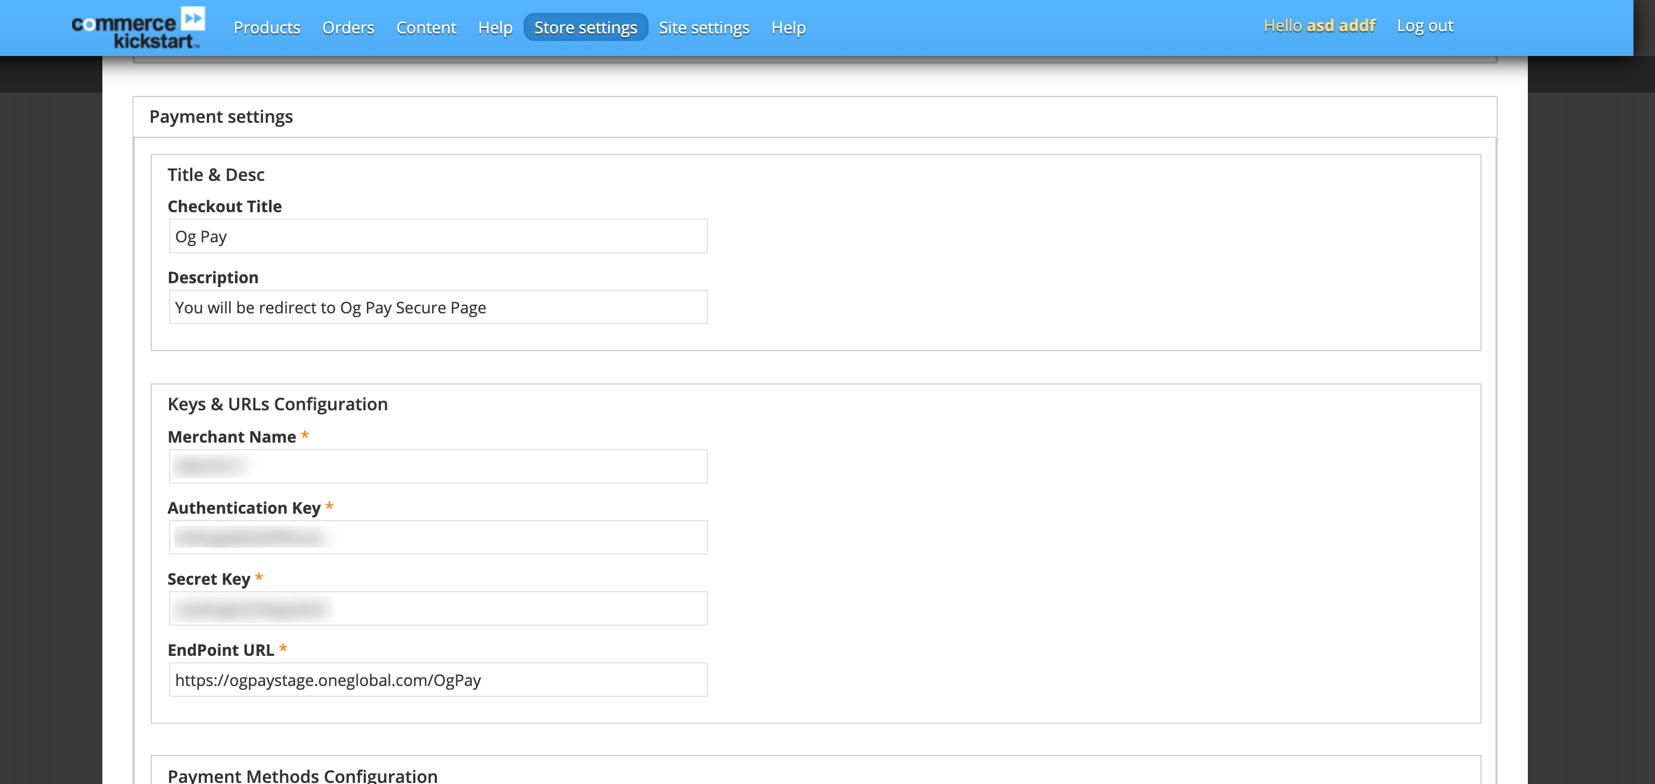Open the asd addf user profile link
1655x784 pixels.
[x=1341, y=26]
